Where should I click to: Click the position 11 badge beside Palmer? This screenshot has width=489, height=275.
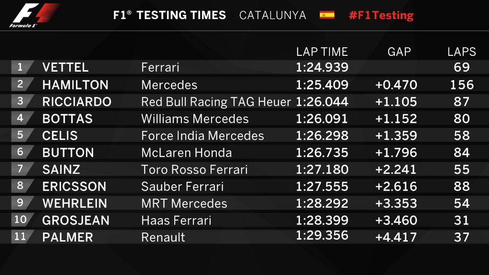[21, 237]
